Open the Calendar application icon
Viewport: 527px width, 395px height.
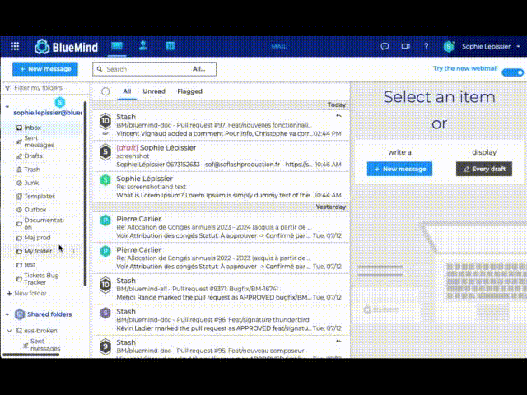pos(170,46)
